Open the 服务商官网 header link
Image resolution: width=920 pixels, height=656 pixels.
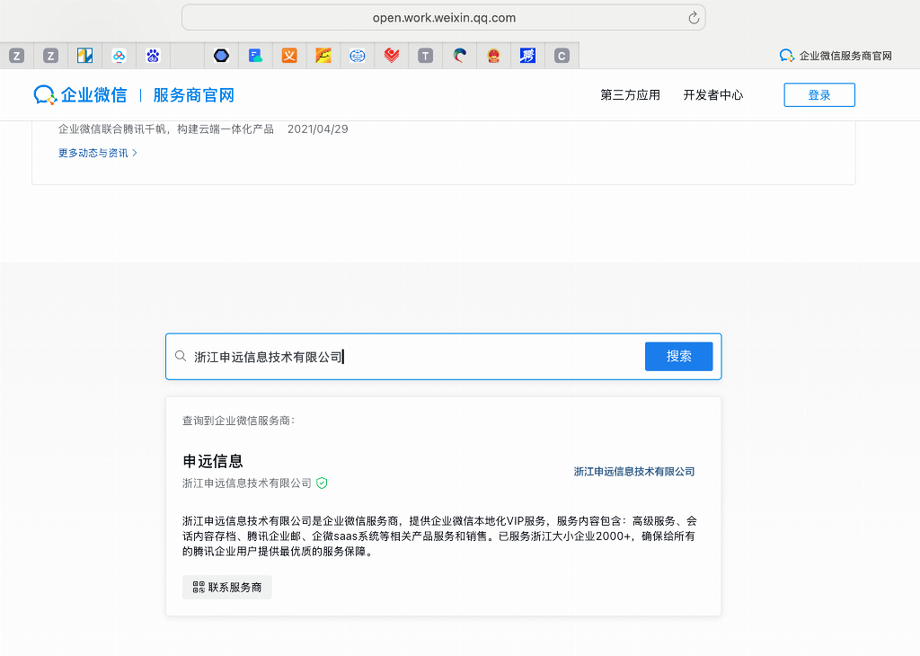click(194, 95)
